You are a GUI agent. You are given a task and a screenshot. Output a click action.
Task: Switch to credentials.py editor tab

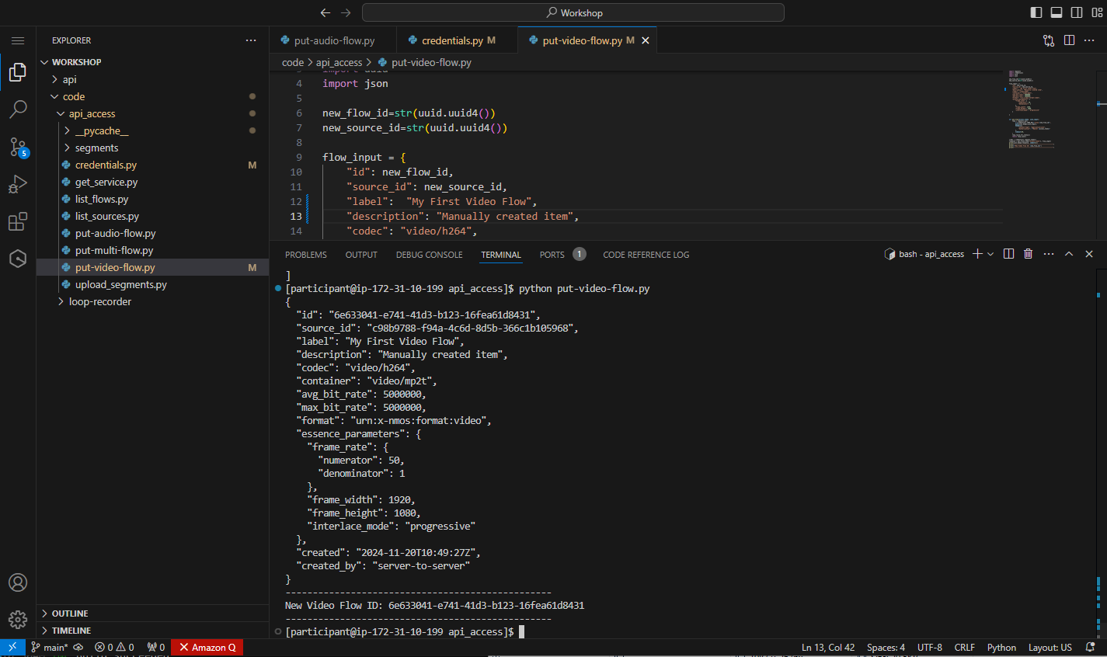457,40
